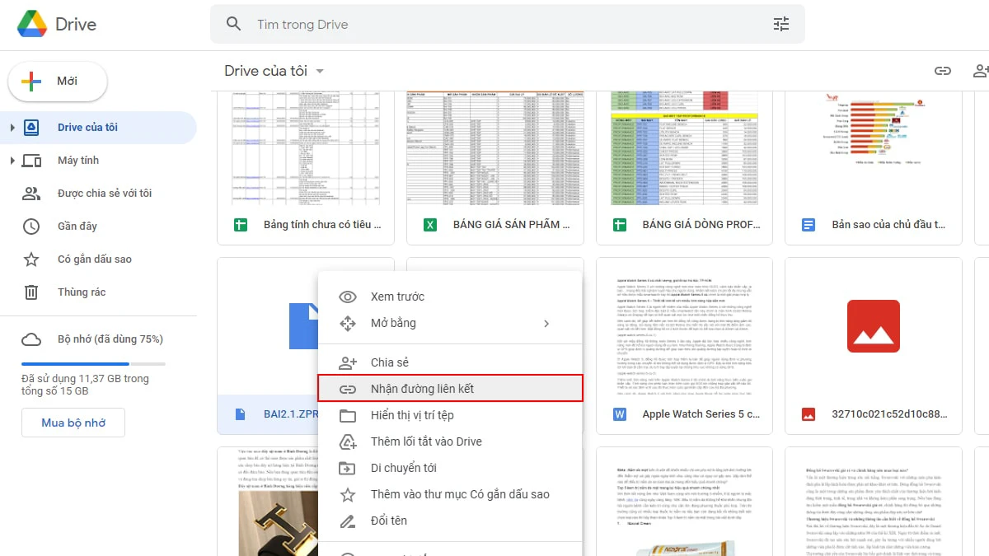The width and height of the screenshot is (989, 556).
Task: Click the Drive shortcut icon in menu
Action: coord(348,442)
